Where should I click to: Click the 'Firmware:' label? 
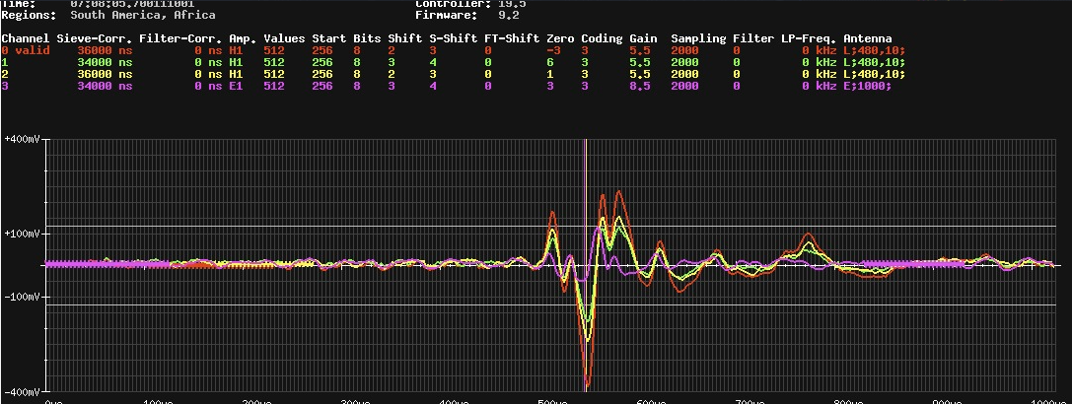point(447,15)
